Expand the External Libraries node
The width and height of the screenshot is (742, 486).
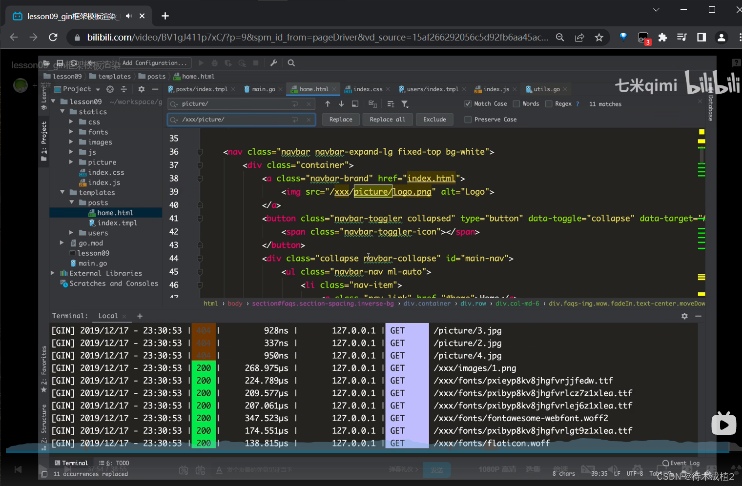[x=53, y=273]
